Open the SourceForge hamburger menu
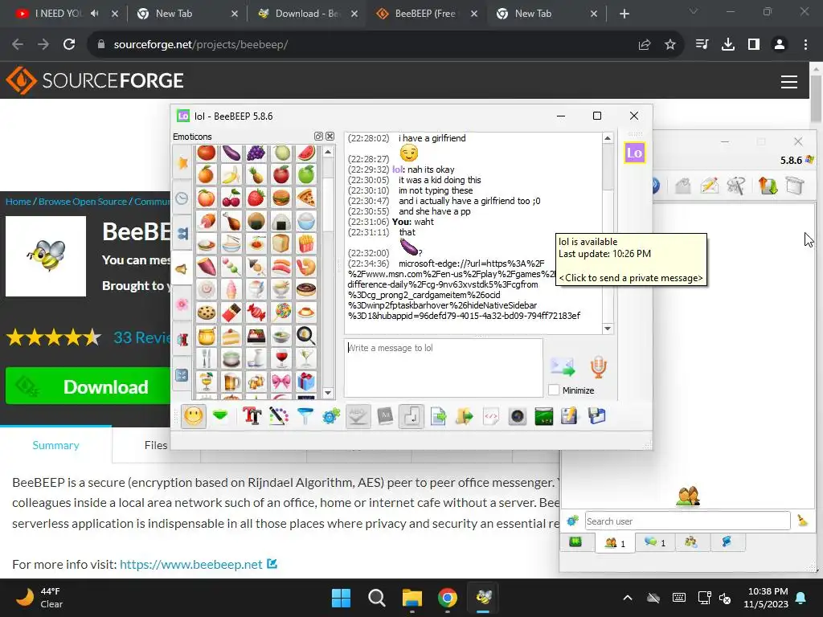 click(x=789, y=81)
